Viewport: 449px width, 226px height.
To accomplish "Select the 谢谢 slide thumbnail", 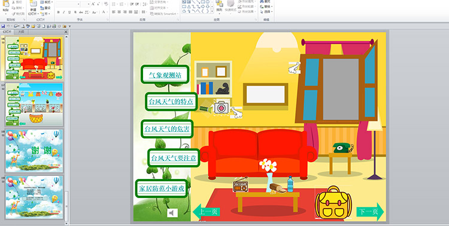I will click(x=34, y=151).
